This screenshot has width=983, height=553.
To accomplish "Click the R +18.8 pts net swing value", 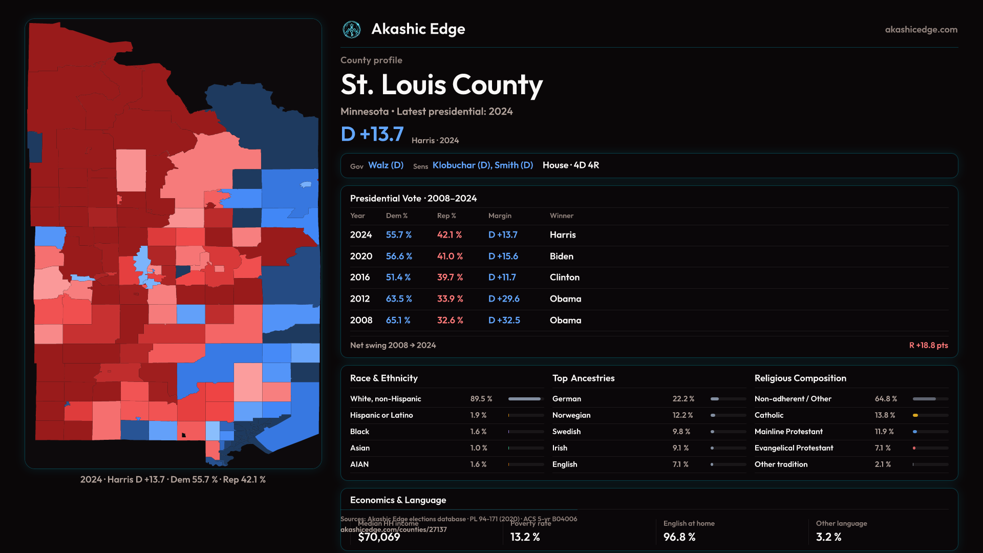I will pos(928,346).
